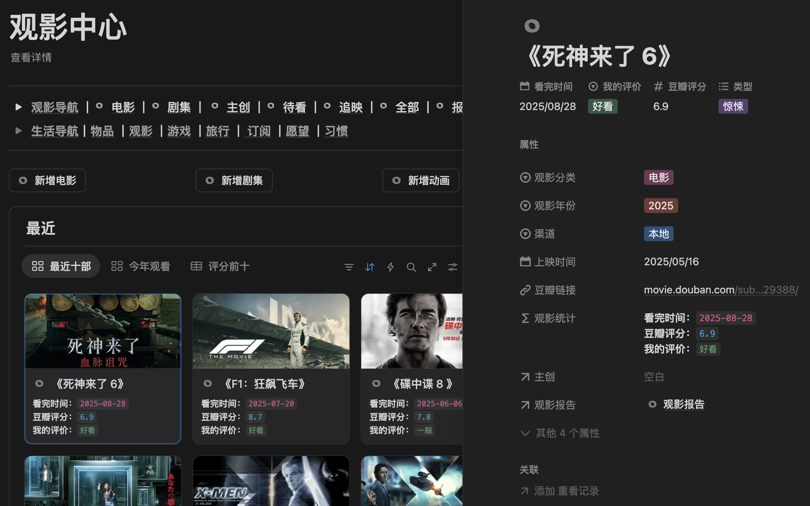Expand the gallery with the diagonal arrows icon
This screenshot has width=810, height=506.
(432, 267)
